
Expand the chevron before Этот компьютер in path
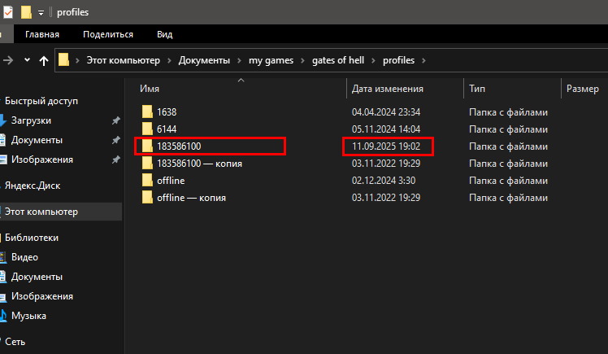(x=77, y=60)
